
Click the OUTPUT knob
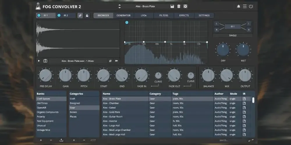click(x=245, y=75)
